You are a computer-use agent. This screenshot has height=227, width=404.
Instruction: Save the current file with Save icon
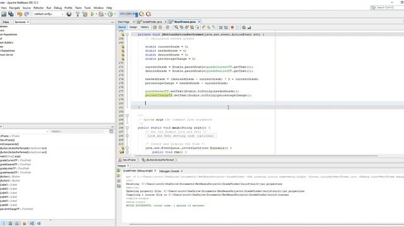pyautogui.click(x=4, y=14)
